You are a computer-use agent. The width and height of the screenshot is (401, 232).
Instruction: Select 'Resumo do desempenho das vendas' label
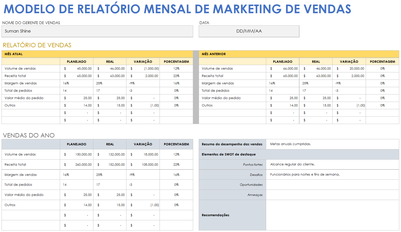click(232, 144)
